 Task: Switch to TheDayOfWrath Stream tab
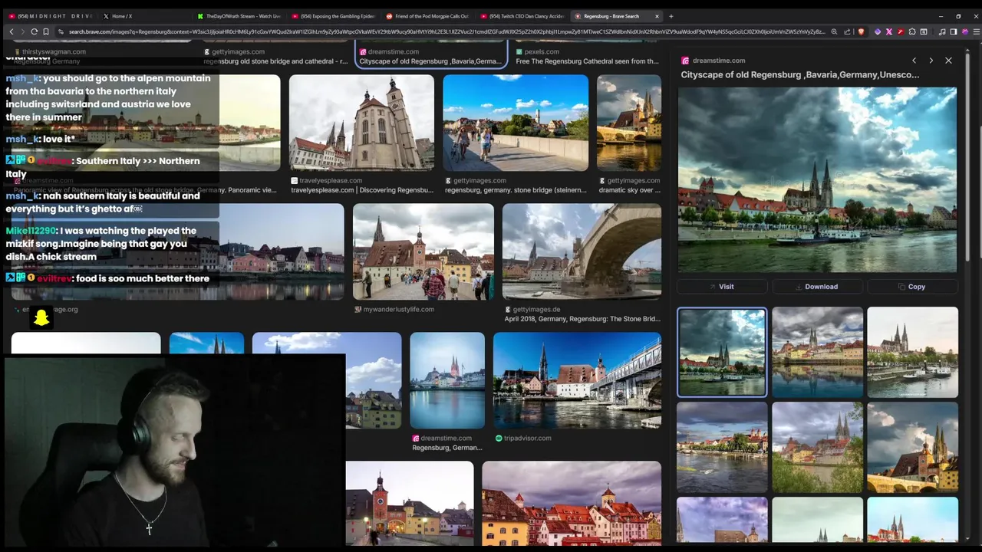click(x=238, y=16)
